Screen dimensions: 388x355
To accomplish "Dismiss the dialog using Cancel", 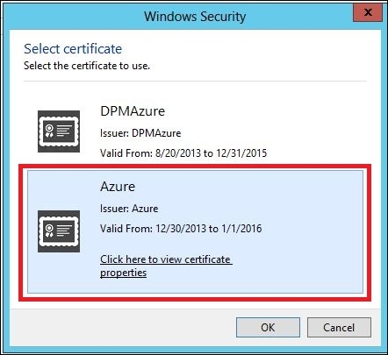I will [x=339, y=327].
